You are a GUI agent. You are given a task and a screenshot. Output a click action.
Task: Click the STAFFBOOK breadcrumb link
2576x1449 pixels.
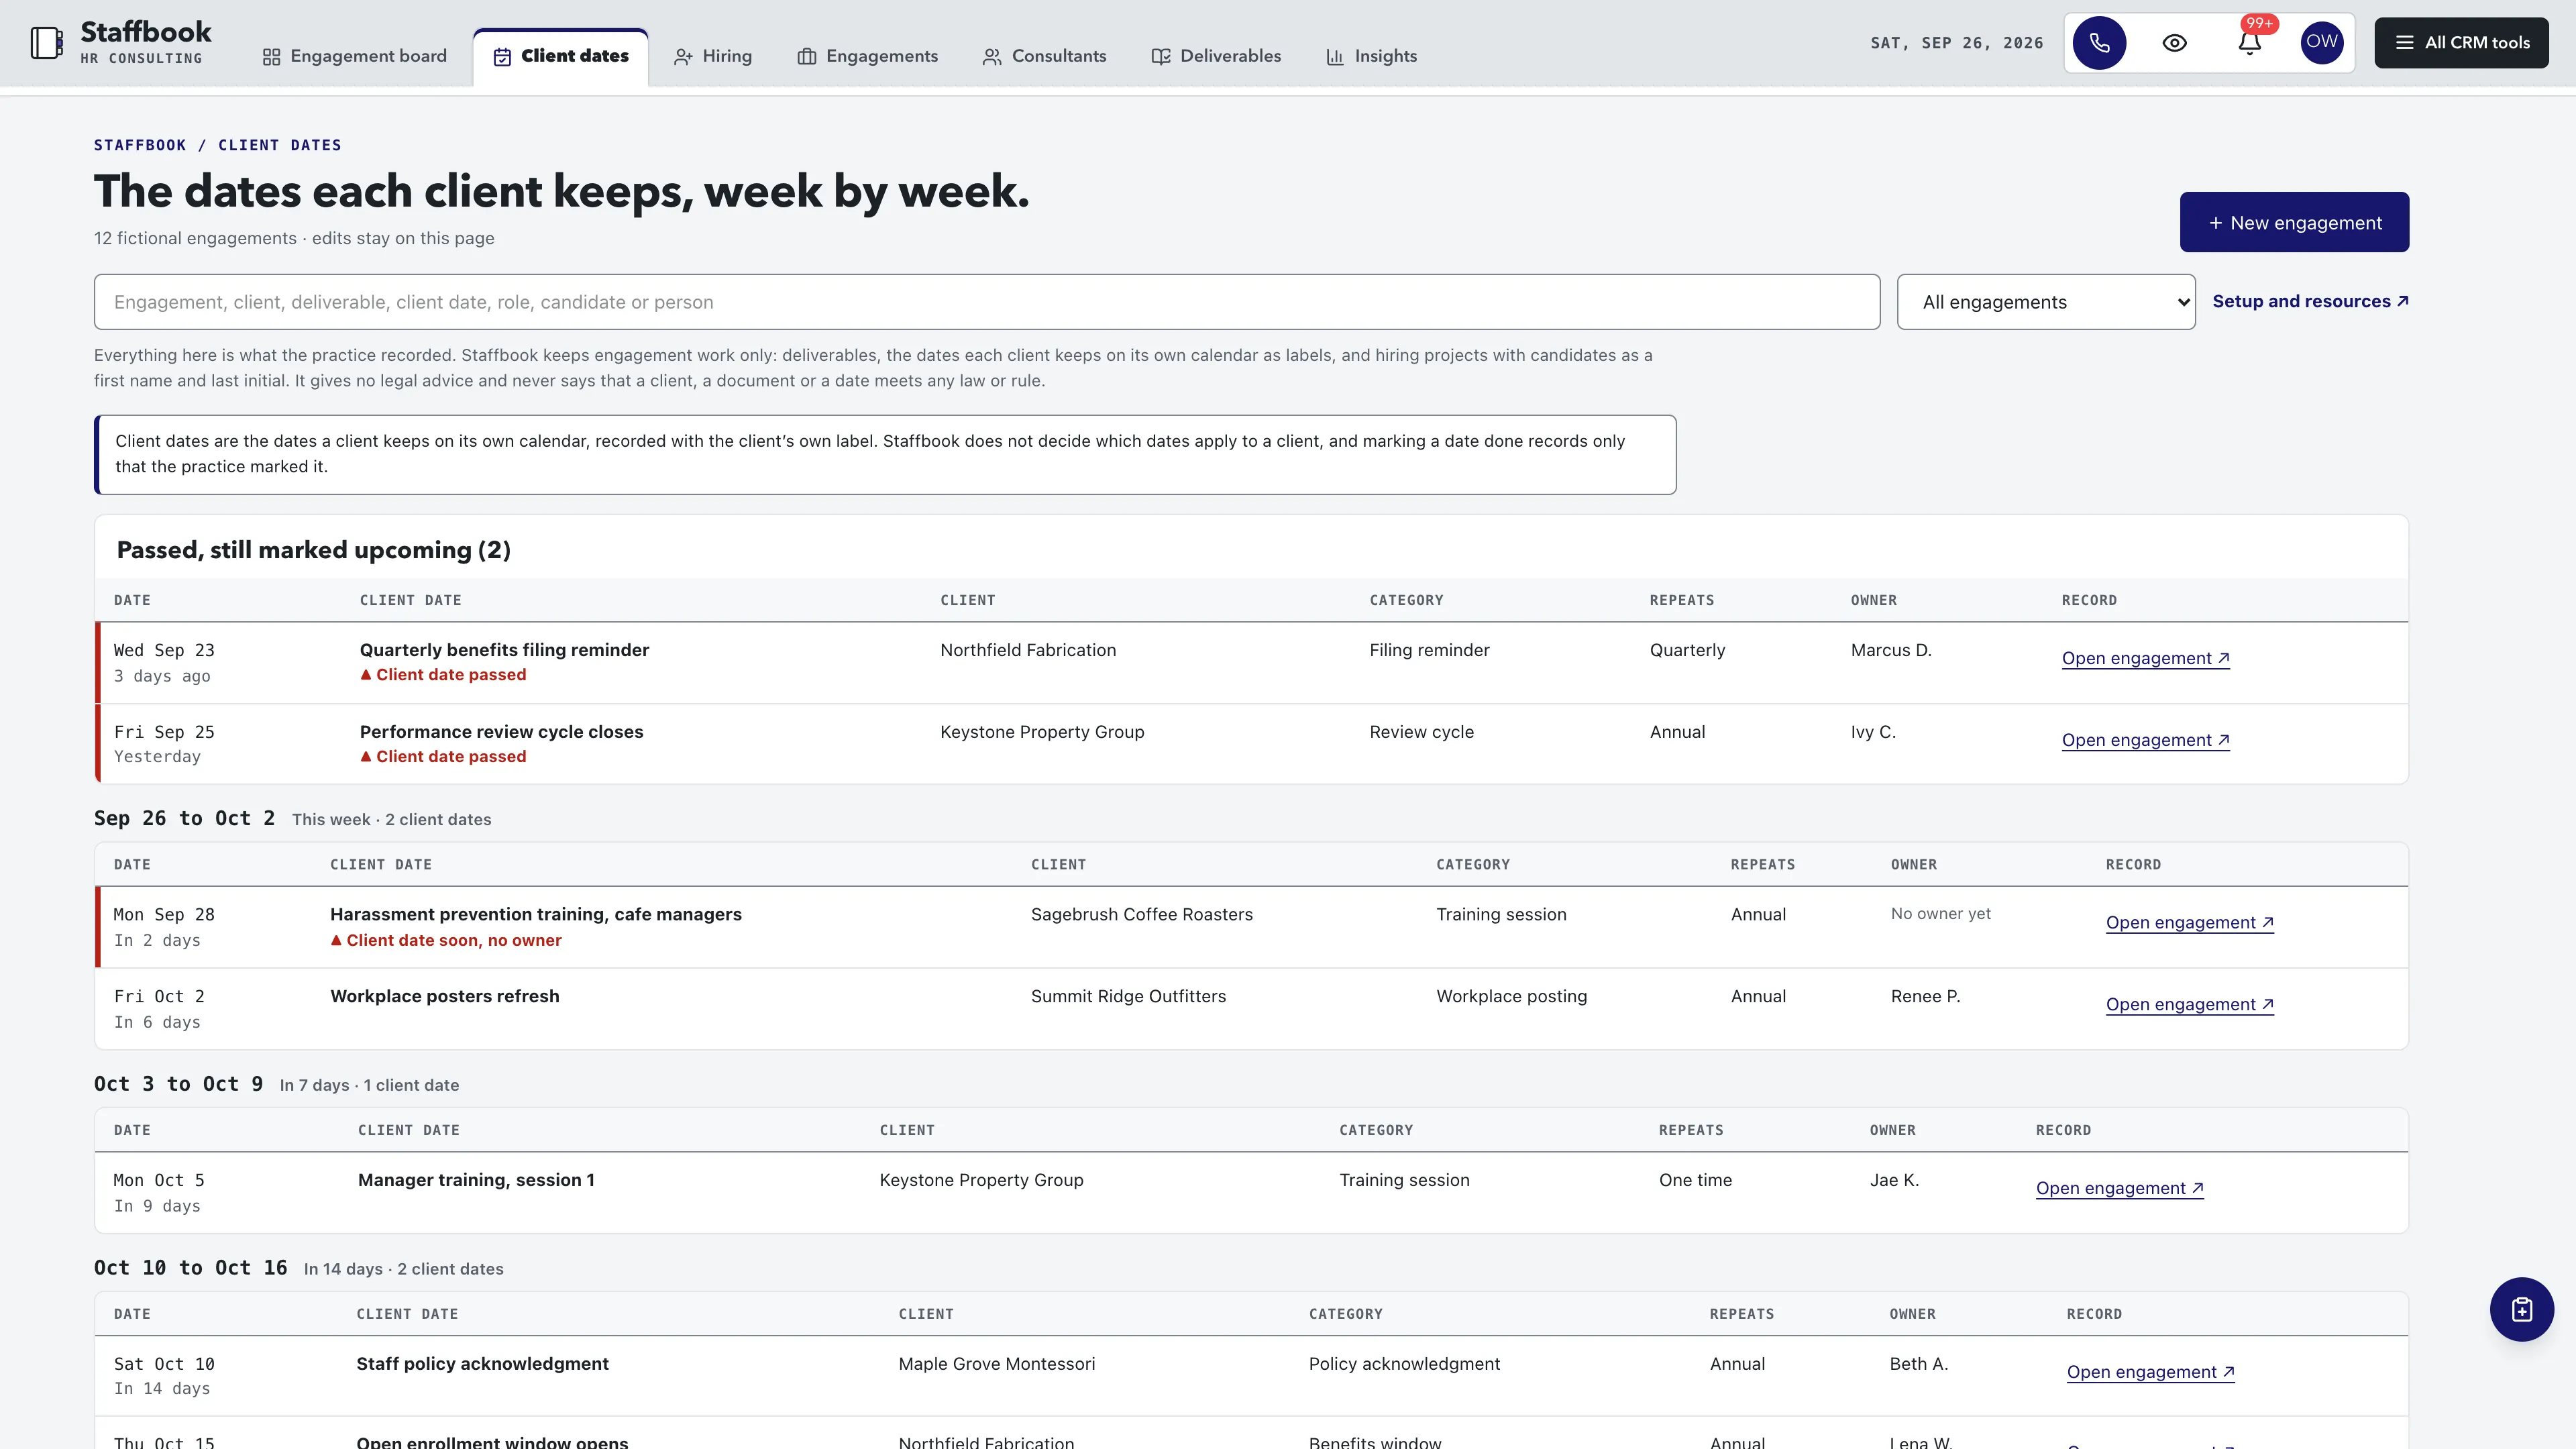coord(140,145)
